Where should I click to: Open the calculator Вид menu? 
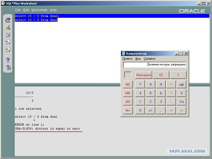138,59
